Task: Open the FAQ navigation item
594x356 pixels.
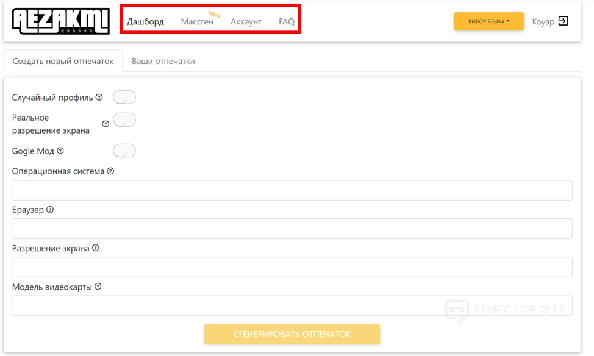Action: (287, 21)
